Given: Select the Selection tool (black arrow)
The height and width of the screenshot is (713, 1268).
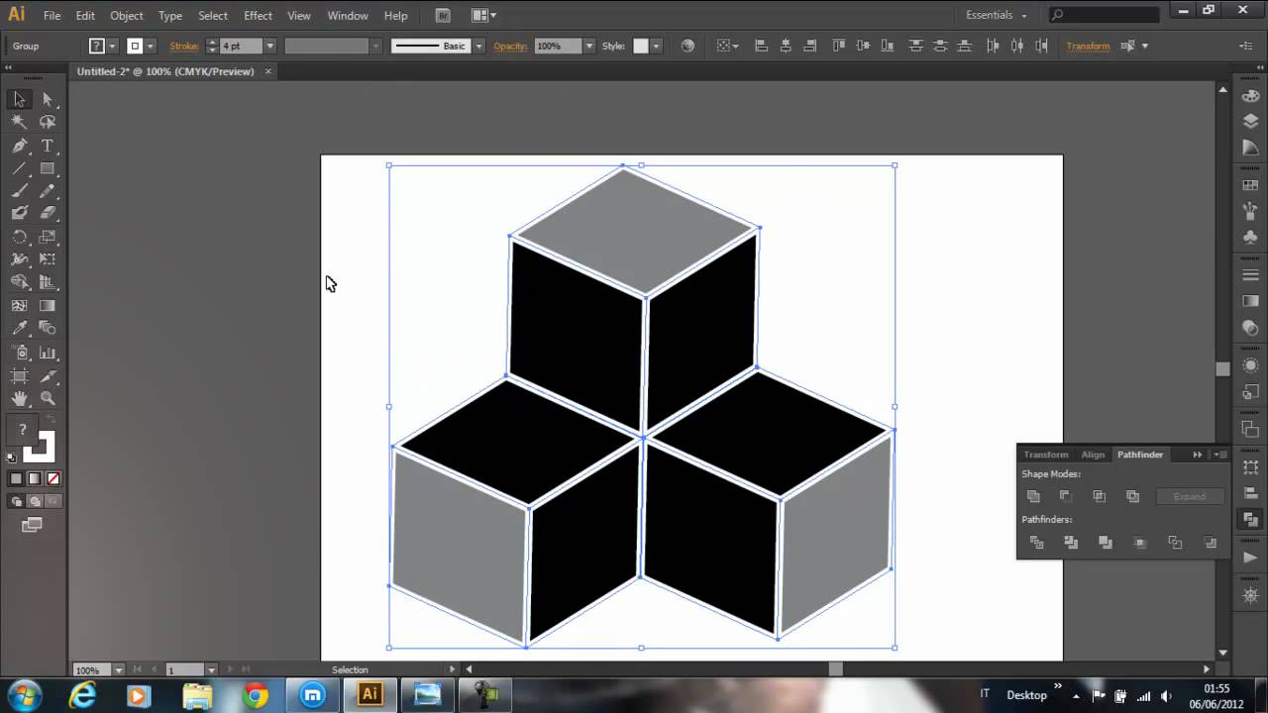Looking at the screenshot, I should click(19, 99).
